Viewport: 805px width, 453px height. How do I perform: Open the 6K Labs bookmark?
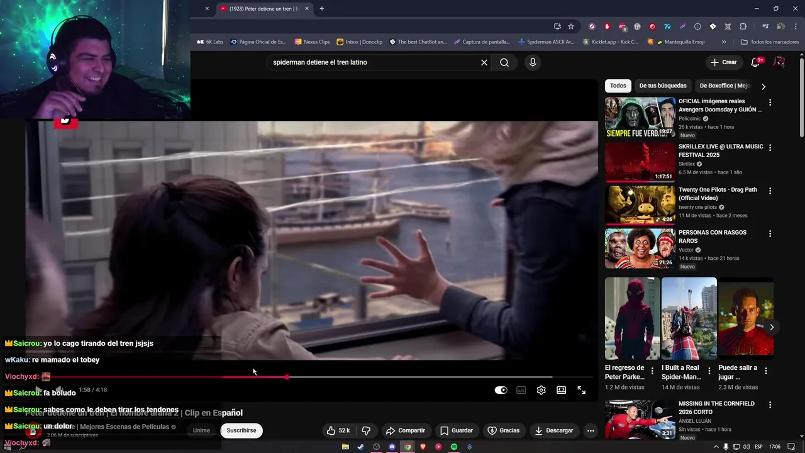click(210, 42)
